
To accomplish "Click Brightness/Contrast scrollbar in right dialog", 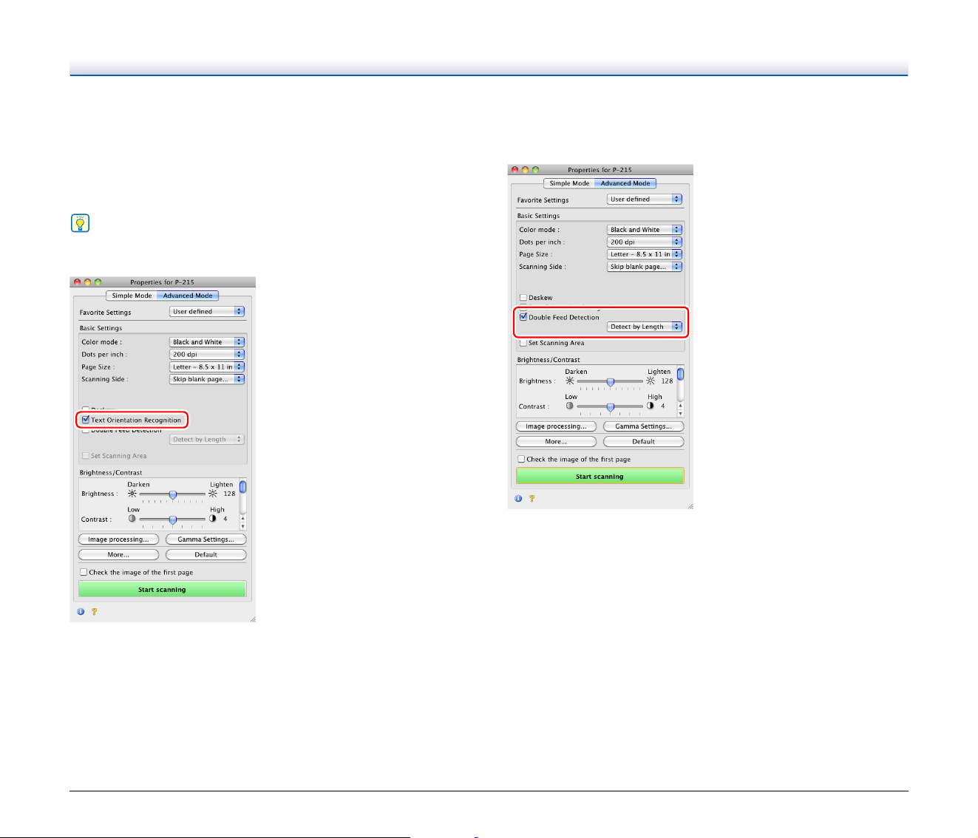I will (x=681, y=392).
